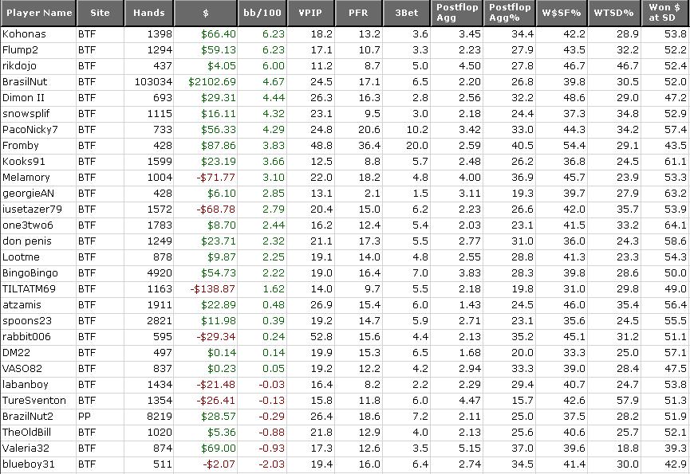Image resolution: width=690 pixels, height=474 pixels.
Task: Click player name one3two6
Action: (28, 225)
